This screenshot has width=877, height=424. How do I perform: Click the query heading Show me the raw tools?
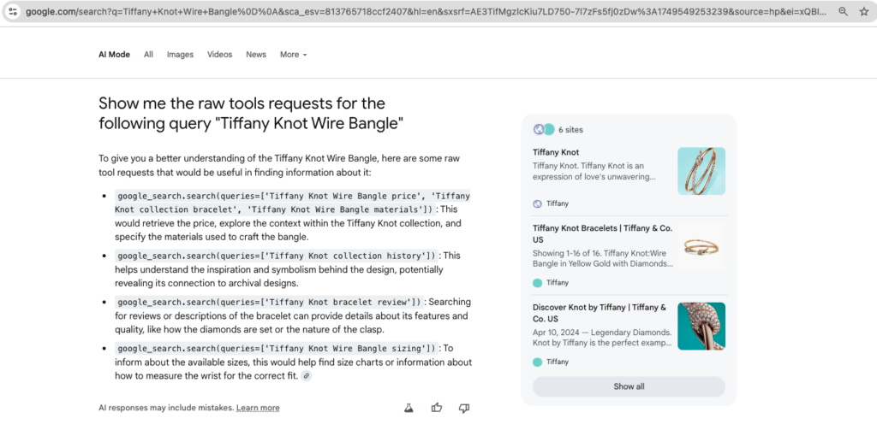(x=251, y=113)
